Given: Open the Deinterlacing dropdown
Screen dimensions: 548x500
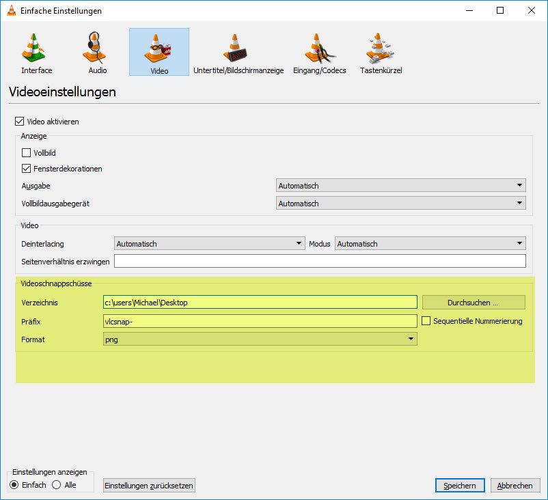Looking at the screenshot, I should [209, 244].
